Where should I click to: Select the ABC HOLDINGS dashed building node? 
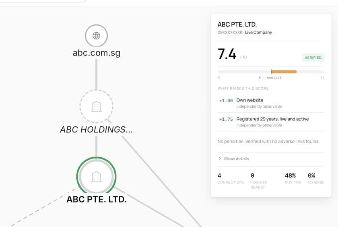point(96,106)
